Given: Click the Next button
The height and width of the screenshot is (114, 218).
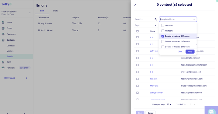Looking at the screenshot, I should 140,113.
